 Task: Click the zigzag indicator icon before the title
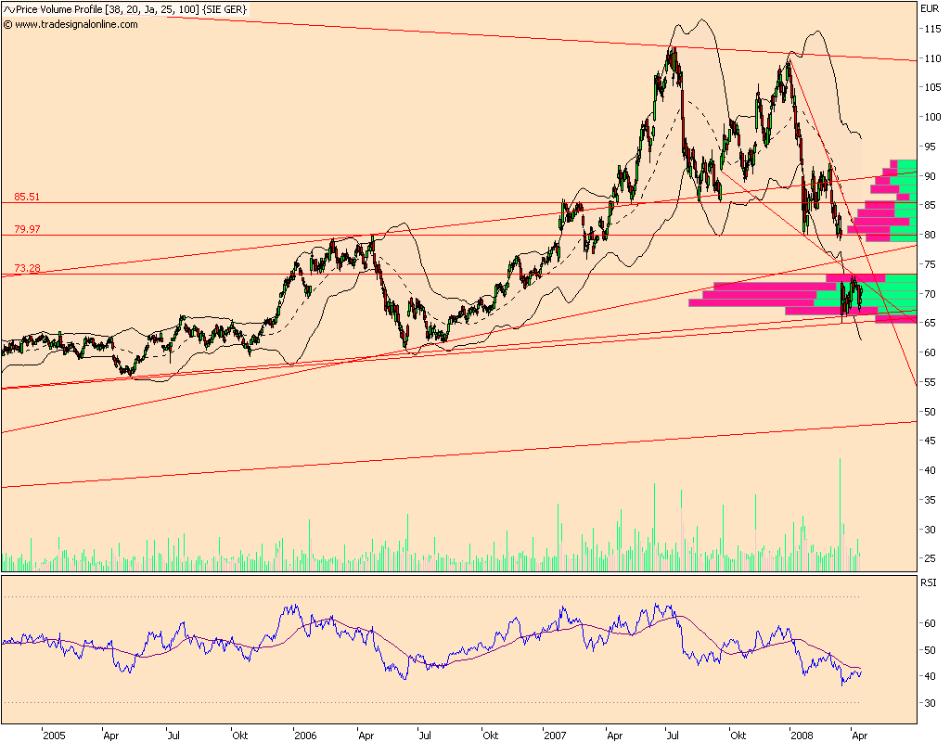coord(9,8)
